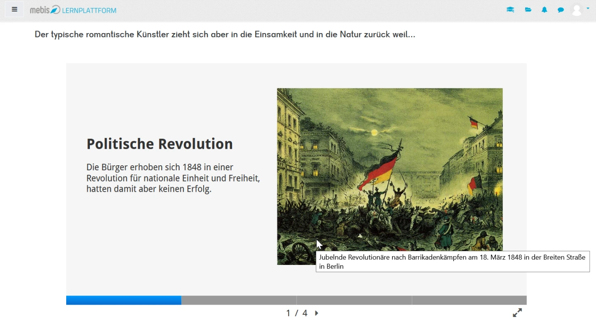The height and width of the screenshot is (336, 596).
Task: Click the "Jubelnde Revolutionäre" tooltip caption
Action: (452, 262)
